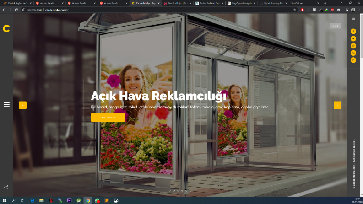Select the third slider pagination dot
The image size is (363, 204).
tap(178, 191)
